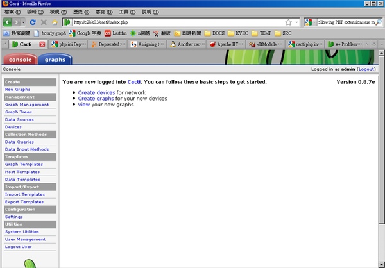Open the address bar history dropdown
Image resolution: width=385 pixels, height=268 pixels.
[296, 22]
